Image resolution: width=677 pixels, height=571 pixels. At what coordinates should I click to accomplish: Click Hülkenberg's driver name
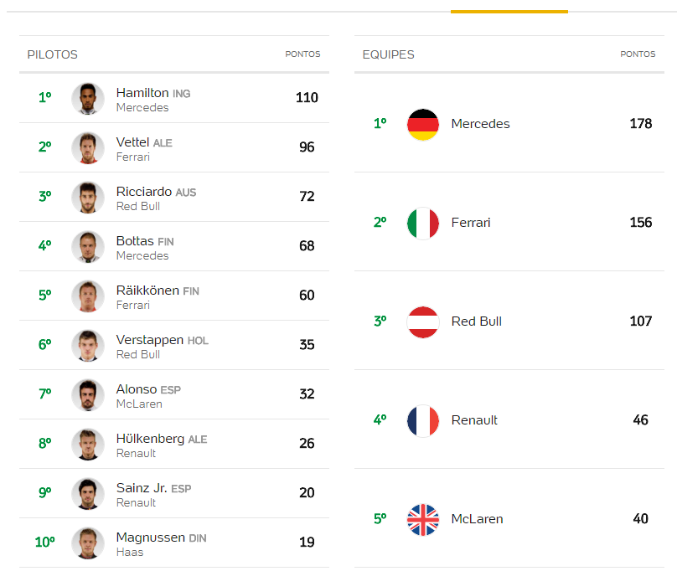(150, 439)
